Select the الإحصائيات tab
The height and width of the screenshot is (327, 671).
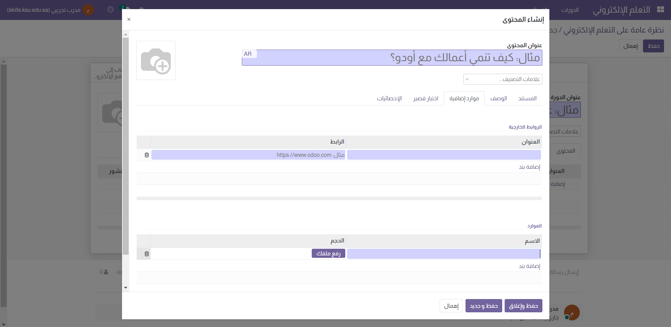click(389, 99)
